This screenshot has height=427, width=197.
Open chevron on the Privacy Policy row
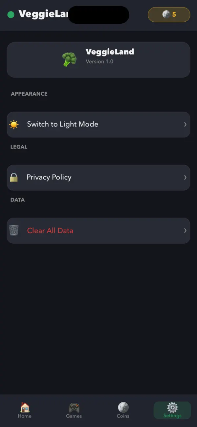click(185, 178)
